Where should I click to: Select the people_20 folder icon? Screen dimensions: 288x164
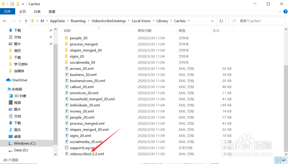click(x=66, y=38)
